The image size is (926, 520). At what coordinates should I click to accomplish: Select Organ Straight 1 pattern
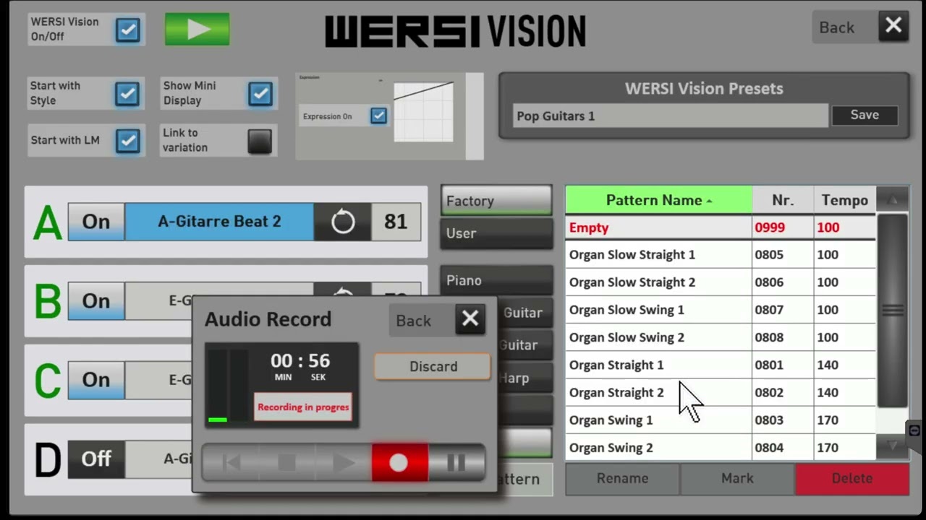[720, 365]
